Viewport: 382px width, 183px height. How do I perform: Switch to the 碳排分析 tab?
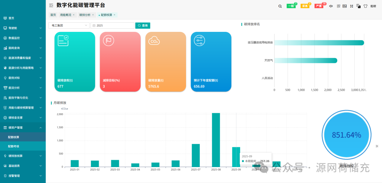point(85,15)
